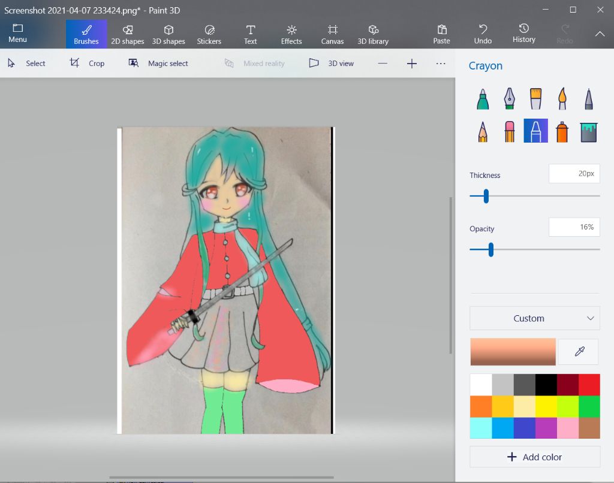Switch to 3D view
The width and height of the screenshot is (614, 483).
(331, 64)
